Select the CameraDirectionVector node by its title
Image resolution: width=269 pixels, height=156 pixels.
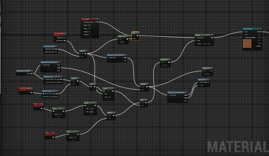point(24,71)
